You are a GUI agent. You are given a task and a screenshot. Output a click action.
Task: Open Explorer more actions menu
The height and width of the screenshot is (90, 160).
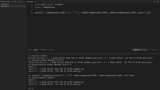coord(24,1)
